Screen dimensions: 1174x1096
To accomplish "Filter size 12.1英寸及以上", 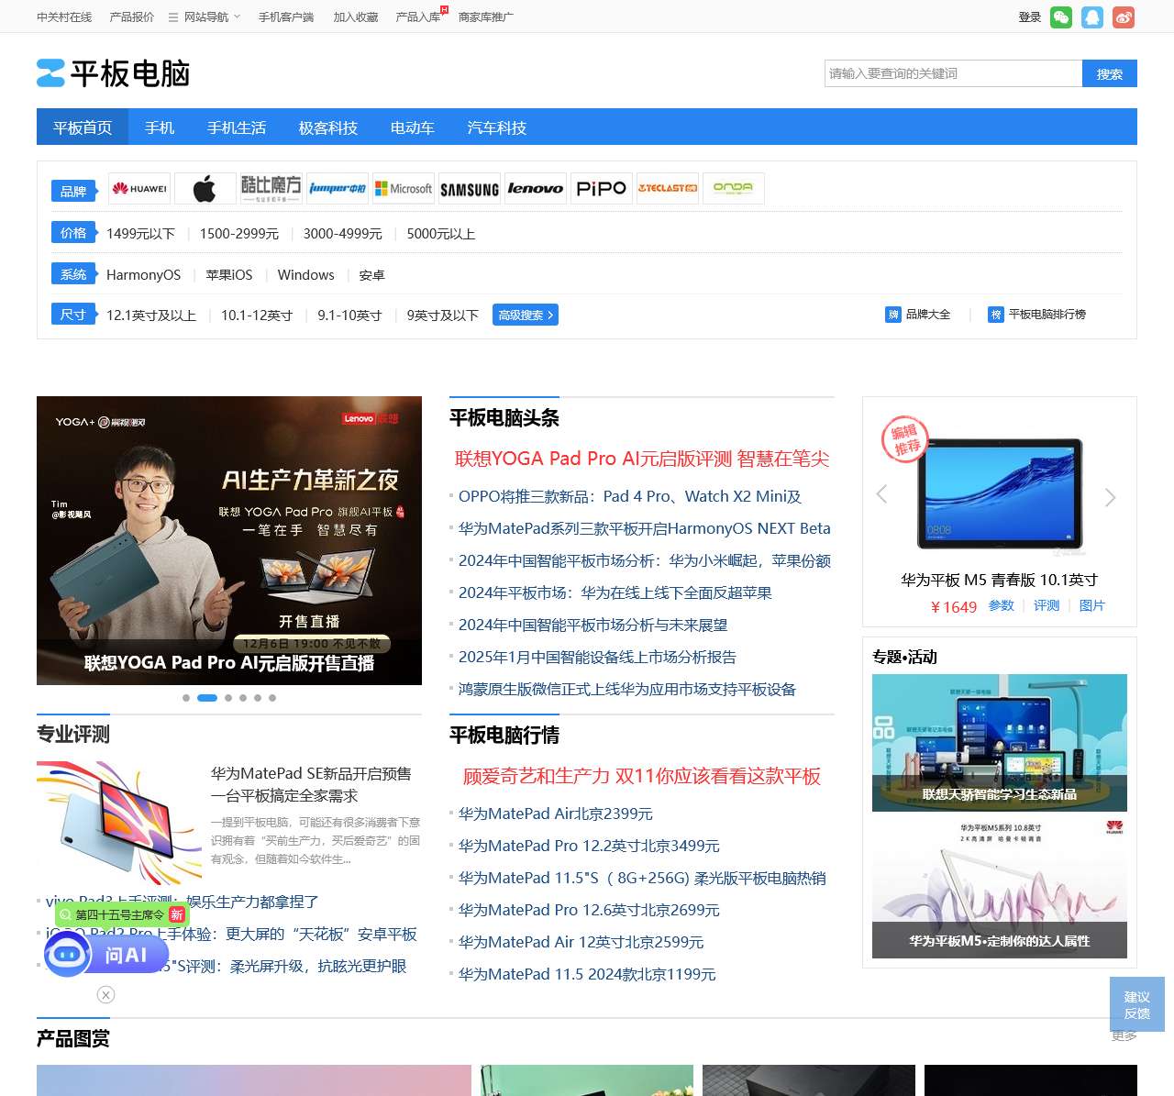I will [151, 316].
